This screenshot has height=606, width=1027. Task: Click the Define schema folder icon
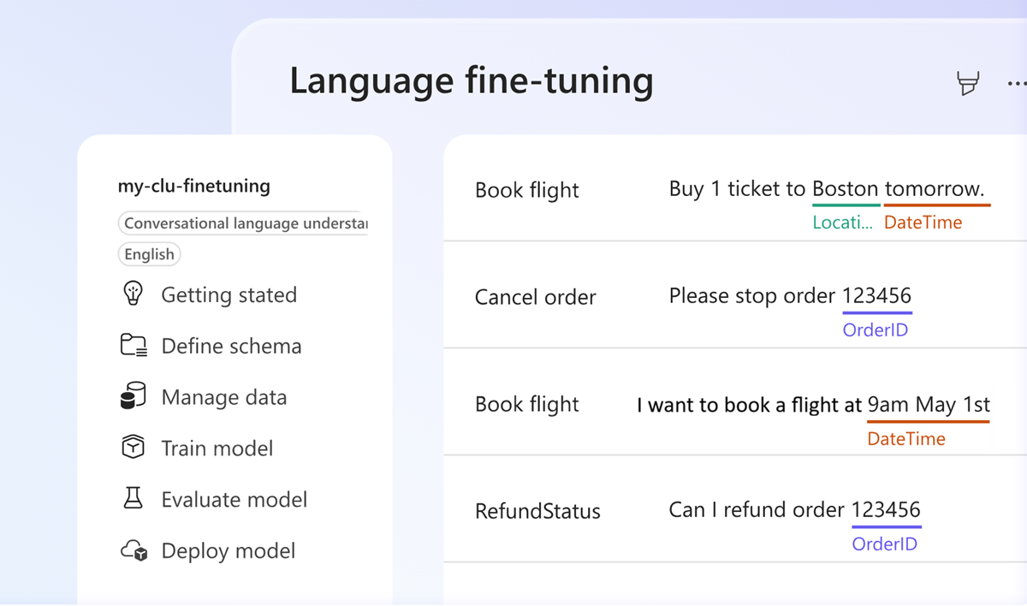(134, 346)
